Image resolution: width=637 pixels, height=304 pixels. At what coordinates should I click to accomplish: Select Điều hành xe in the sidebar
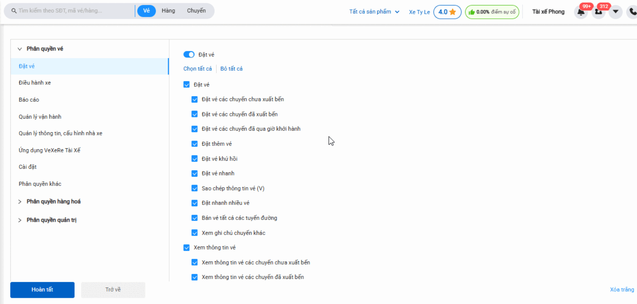click(x=35, y=83)
